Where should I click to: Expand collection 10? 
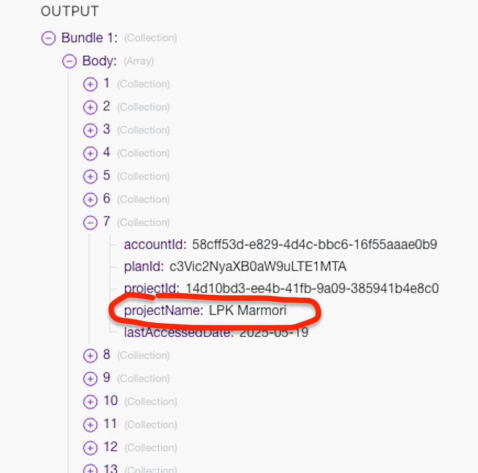90,402
